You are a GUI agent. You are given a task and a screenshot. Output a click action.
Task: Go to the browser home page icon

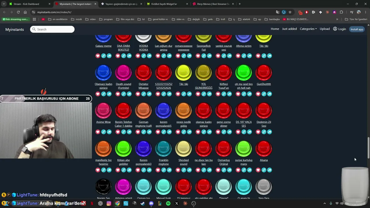pyautogui.click(x=25, y=12)
